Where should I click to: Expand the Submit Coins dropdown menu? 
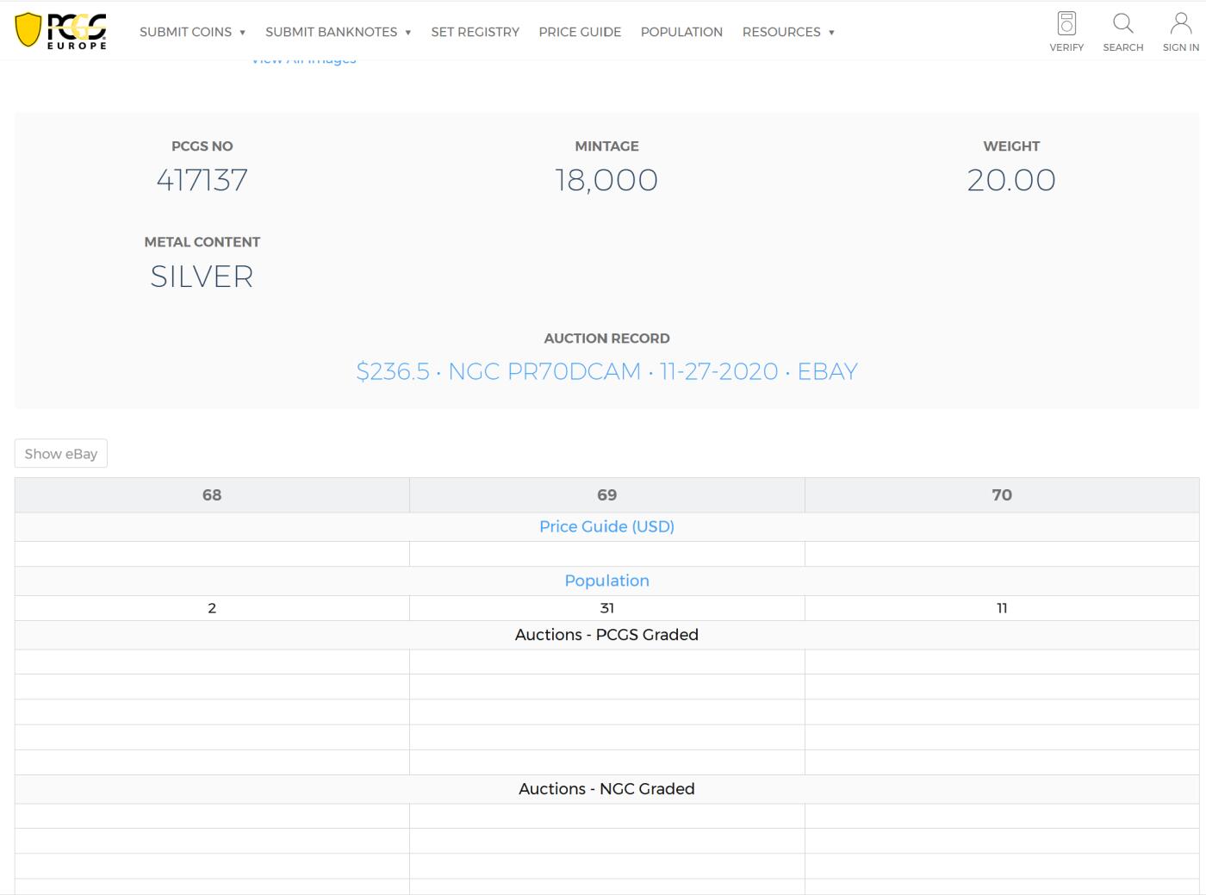(x=192, y=32)
